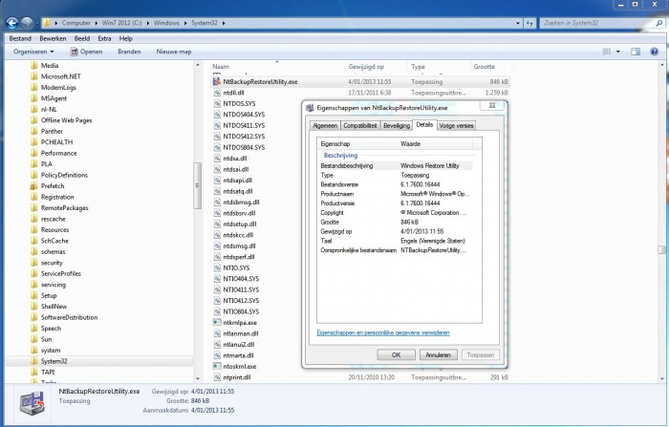Open the Beeld menu

tap(82, 38)
